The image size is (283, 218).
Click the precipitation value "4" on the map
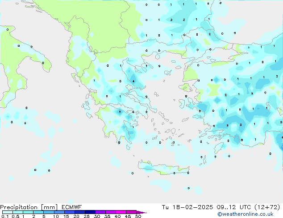click(x=133, y=81)
